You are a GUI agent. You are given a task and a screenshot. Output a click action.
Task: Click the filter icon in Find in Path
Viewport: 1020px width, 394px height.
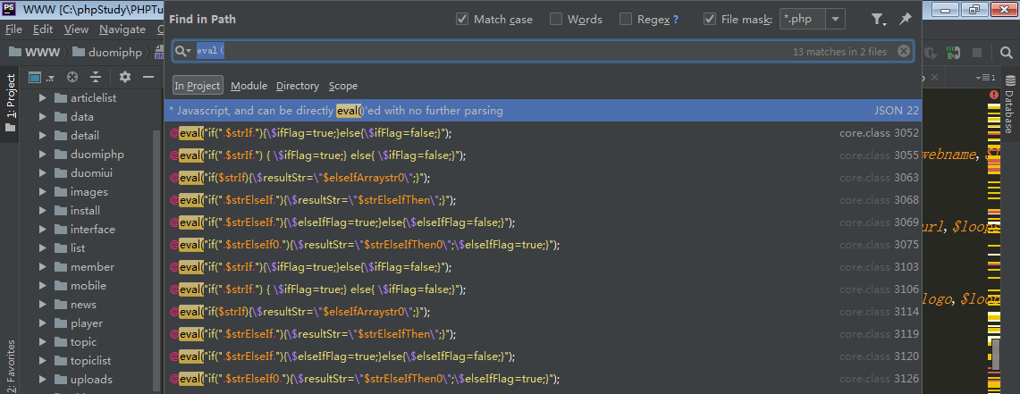coord(878,19)
